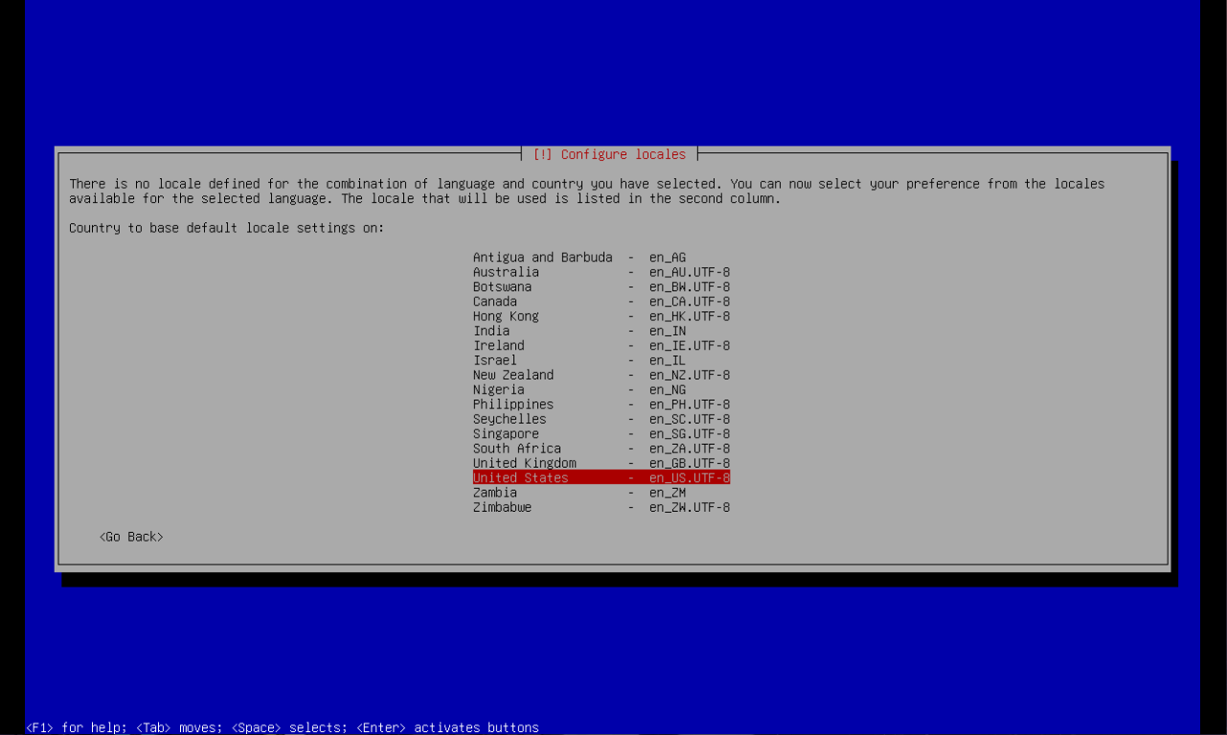The height and width of the screenshot is (735, 1227).
Task: Select Botswana from the country list
Action: pos(601,287)
